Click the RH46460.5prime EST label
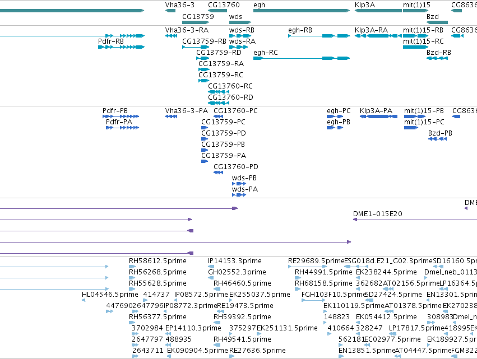Image resolution: width=477 pixels, height=359 pixels. click(x=242, y=283)
